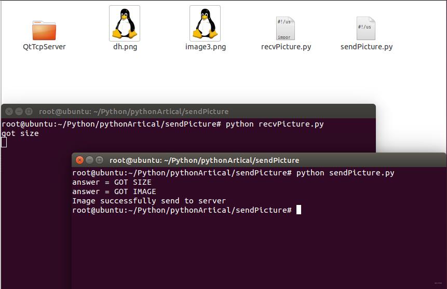Select the recvPicture.py script file icon

tap(286, 29)
